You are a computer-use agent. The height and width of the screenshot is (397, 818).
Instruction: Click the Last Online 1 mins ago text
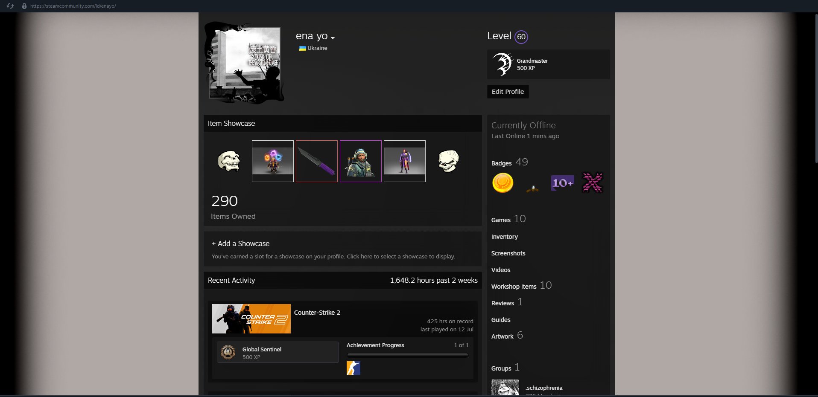point(525,136)
